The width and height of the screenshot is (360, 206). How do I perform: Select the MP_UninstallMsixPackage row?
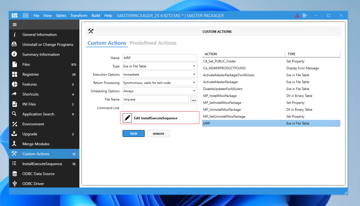271,110
